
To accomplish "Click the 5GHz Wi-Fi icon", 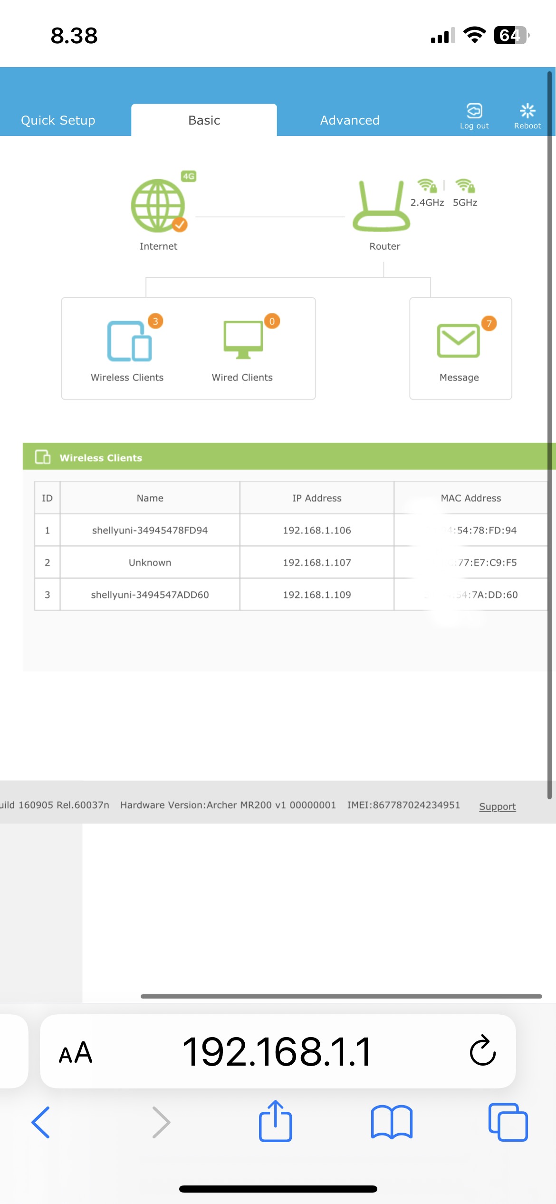I will point(465,186).
